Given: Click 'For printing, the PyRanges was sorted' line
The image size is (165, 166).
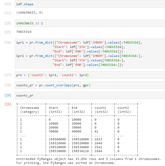Looking at the screenshot, I should click(66, 163).
